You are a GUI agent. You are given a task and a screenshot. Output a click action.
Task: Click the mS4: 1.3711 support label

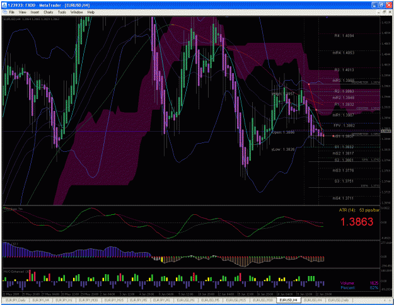pos(344,199)
